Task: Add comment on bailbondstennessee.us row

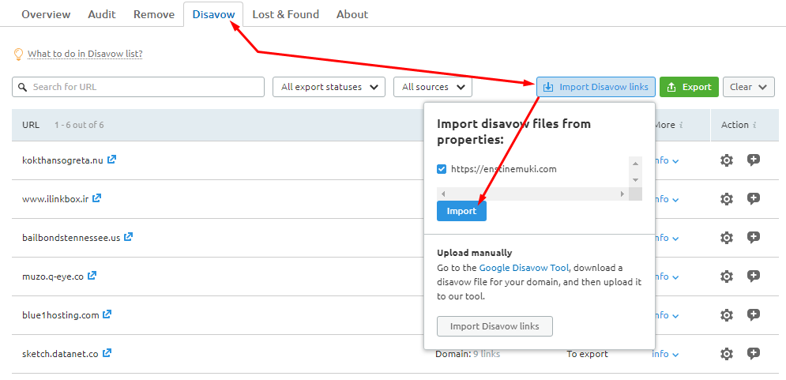Action: 754,238
